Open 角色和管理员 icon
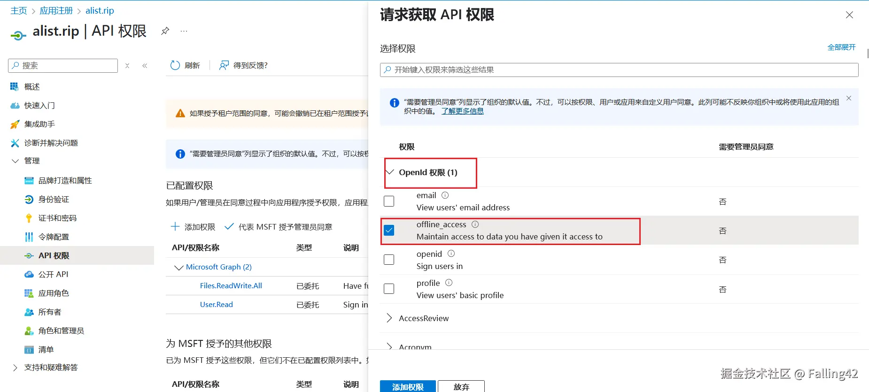The height and width of the screenshot is (392, 869). click(29, 331)
